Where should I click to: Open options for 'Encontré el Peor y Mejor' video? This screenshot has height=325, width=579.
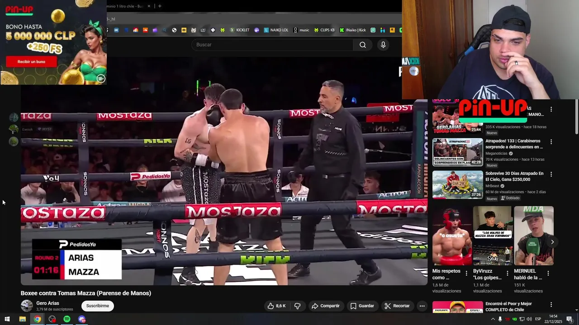[x=551, y=305]
